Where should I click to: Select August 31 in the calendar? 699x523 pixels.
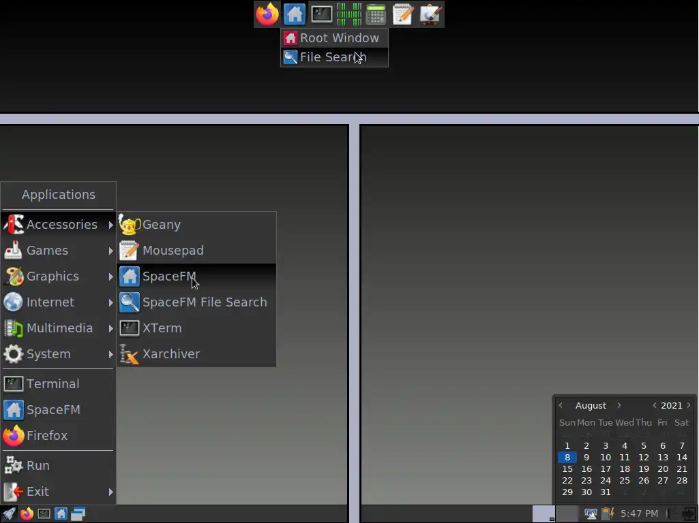606,492
